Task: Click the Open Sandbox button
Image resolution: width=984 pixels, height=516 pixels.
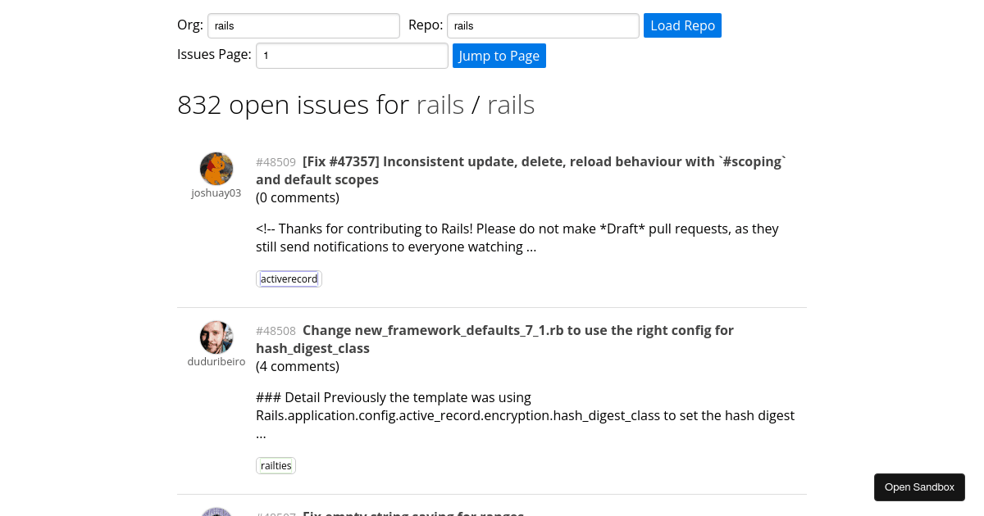Action: pyautogui.click(x=919, y=487)
